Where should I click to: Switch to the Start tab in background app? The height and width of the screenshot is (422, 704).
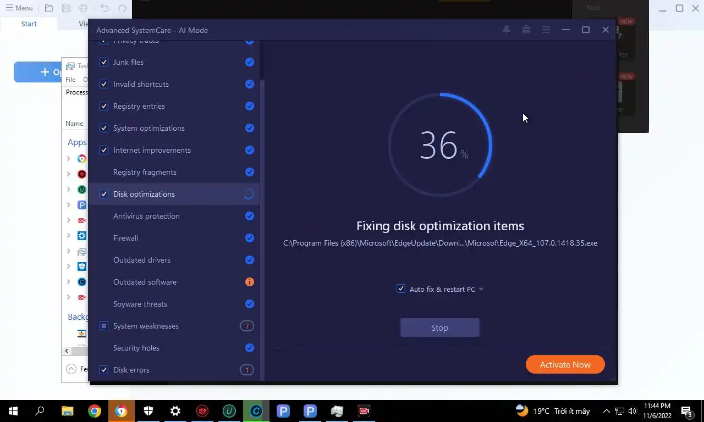click(x=29, y=24)
